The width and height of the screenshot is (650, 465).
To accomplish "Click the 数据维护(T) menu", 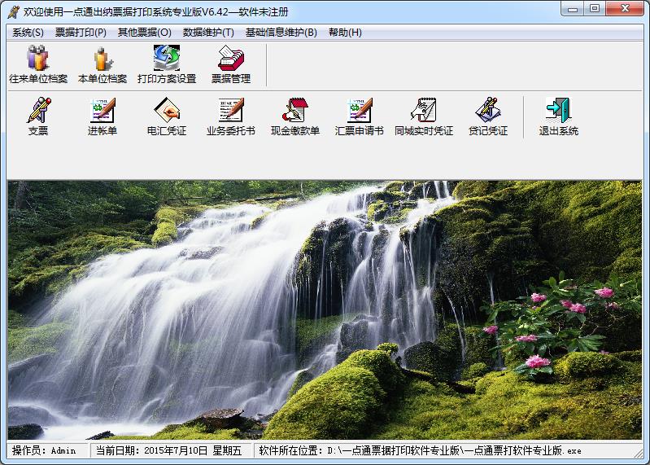I will click(208, 33).
